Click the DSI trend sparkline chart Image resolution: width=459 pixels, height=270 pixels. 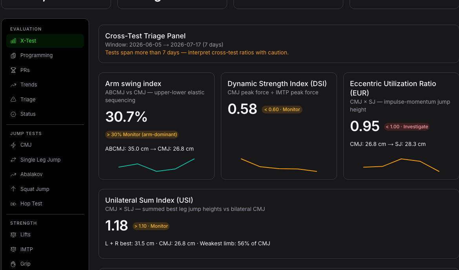[x=279, y=165]
